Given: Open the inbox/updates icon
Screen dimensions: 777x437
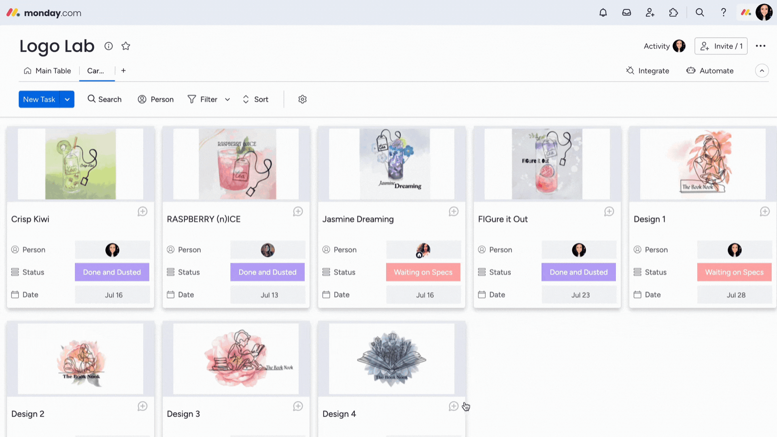Looking at the screenshot, I should click(x=626, y=12).
